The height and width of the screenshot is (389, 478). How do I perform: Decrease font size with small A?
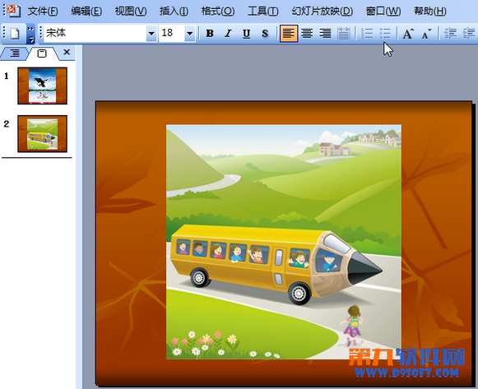pos(426,33)
